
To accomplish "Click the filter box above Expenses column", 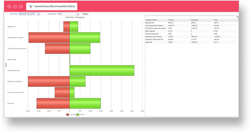I will click(x=202, y=17).
